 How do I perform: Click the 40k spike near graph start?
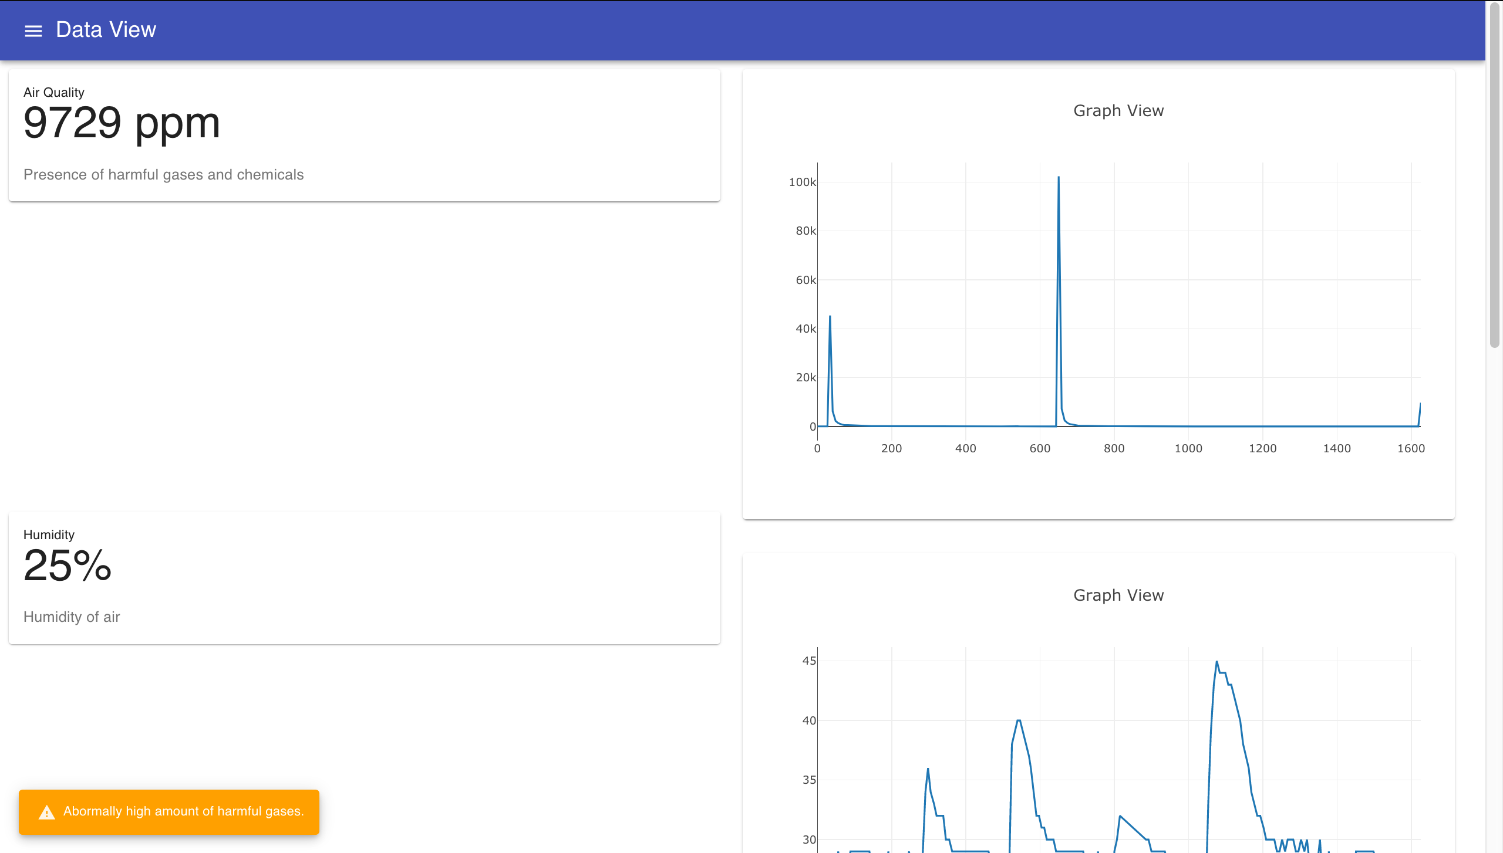[x=830, y=317]
